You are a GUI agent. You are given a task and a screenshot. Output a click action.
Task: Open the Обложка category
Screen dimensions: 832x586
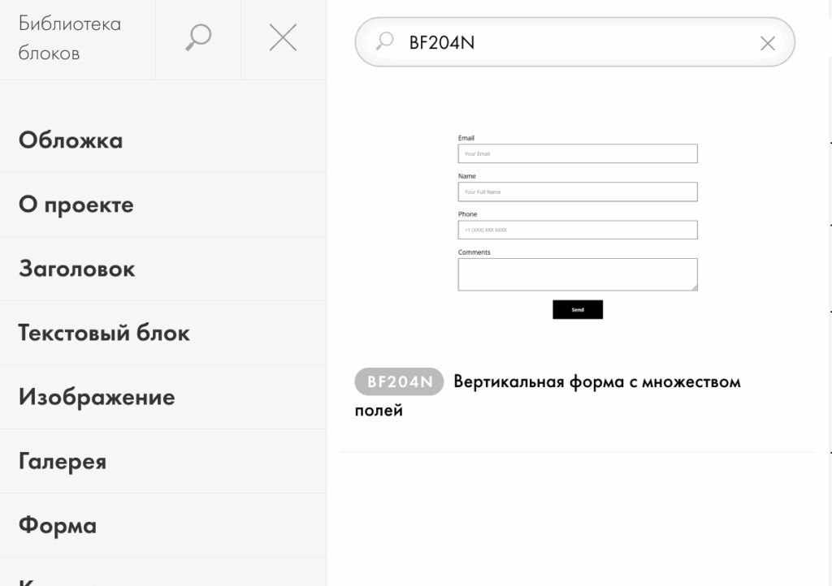[x=71, y=140]
